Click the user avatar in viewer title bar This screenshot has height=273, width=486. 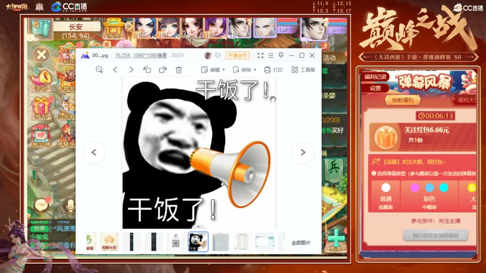pos(208,55)
